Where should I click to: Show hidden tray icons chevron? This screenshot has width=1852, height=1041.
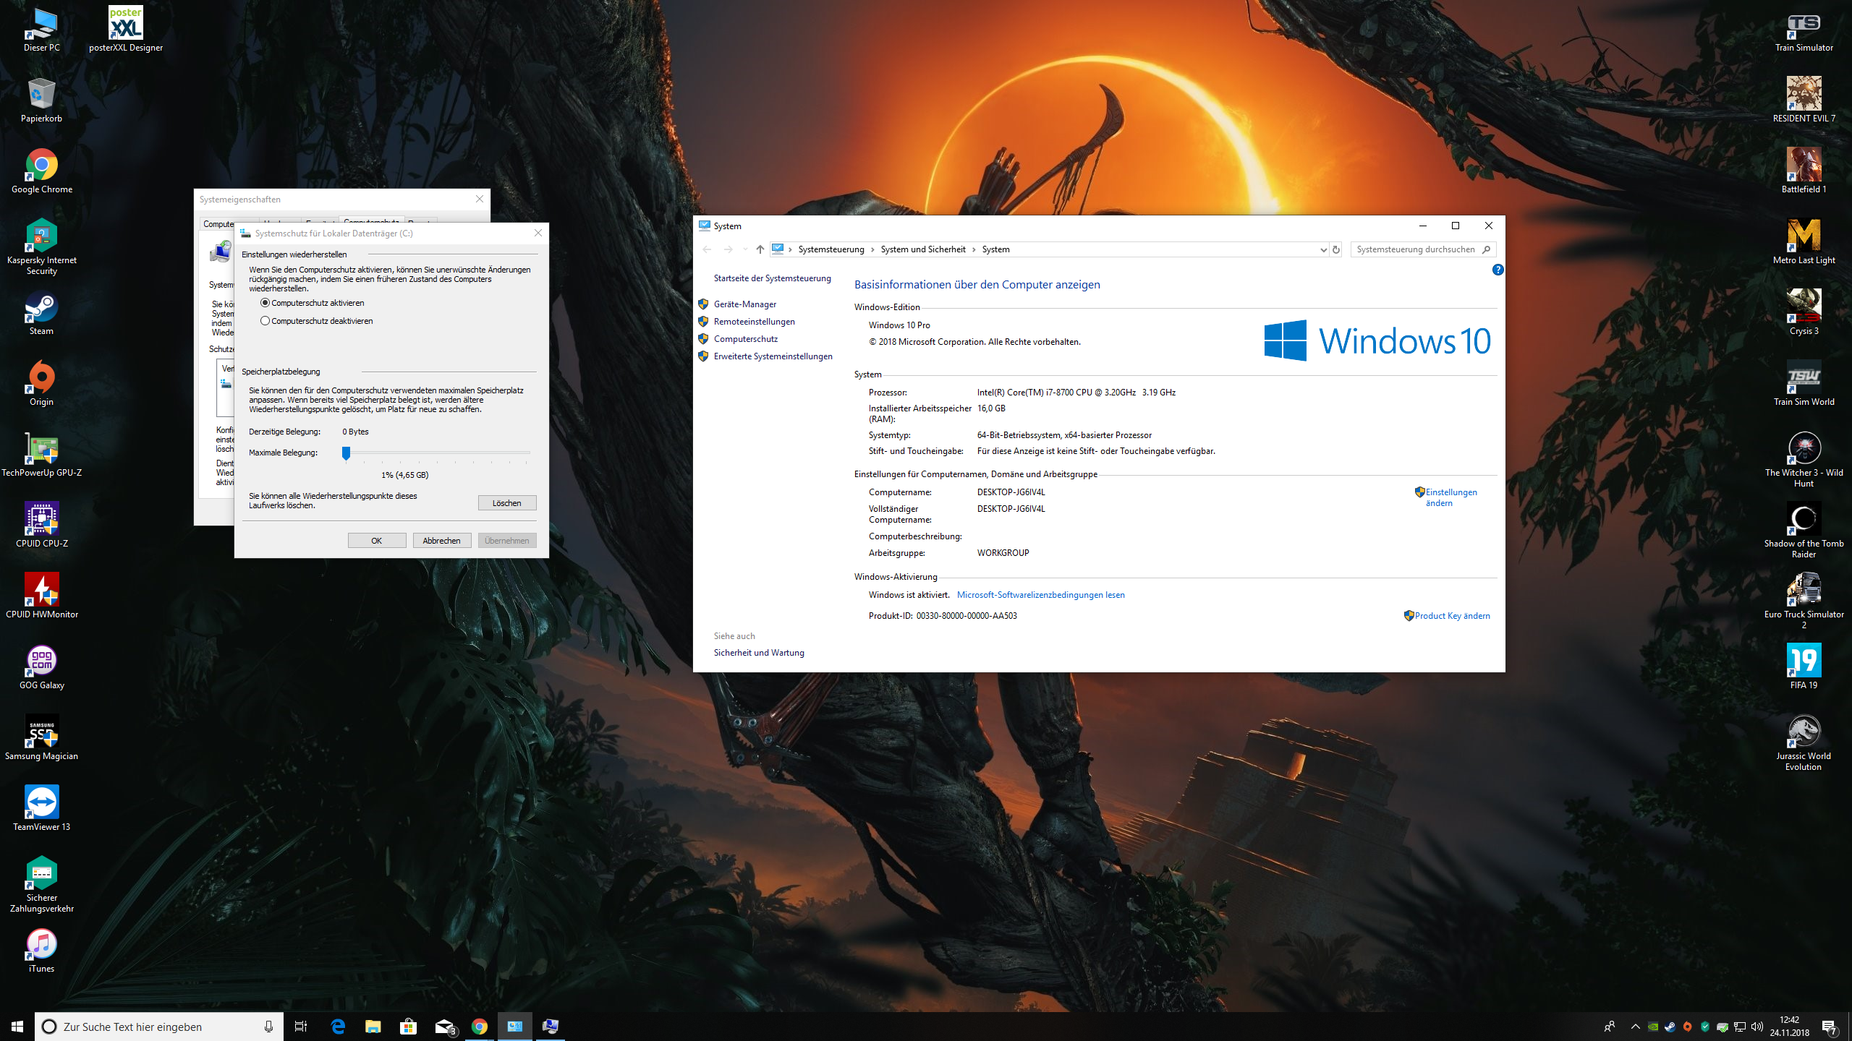tap(1635, 1027)
